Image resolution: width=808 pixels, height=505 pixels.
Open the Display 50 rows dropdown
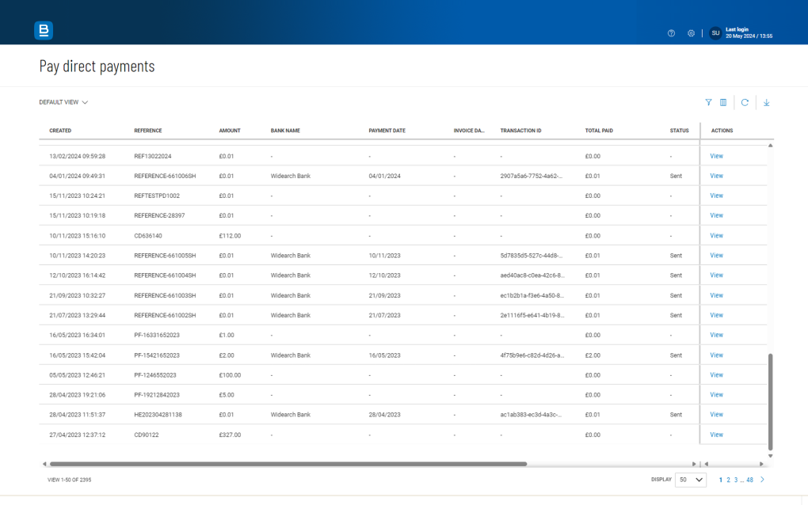690,480
